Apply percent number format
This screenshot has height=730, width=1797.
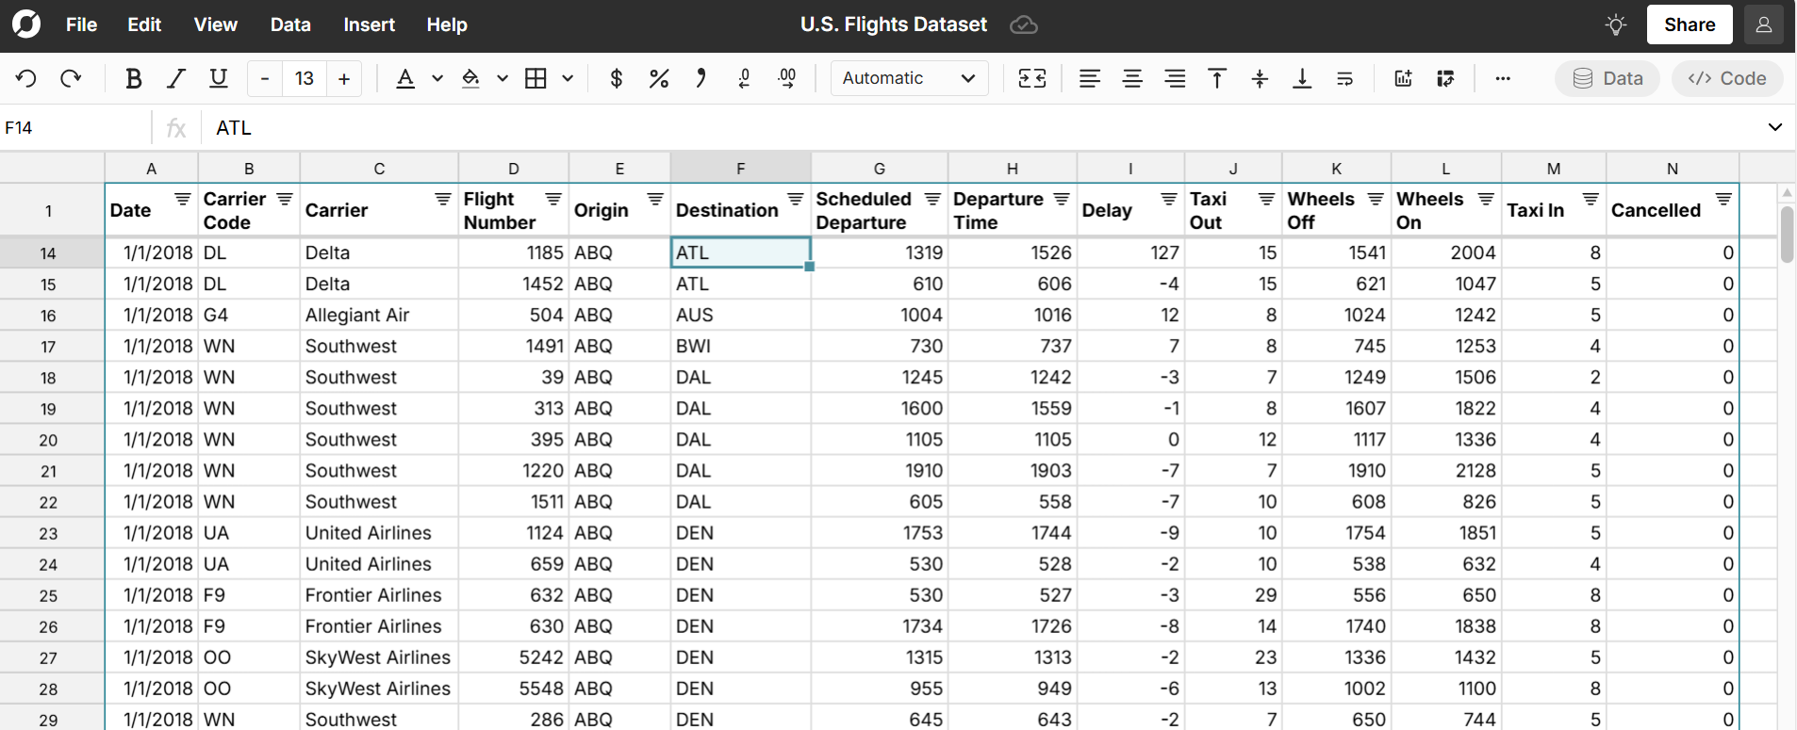click(x=659, y=78)
